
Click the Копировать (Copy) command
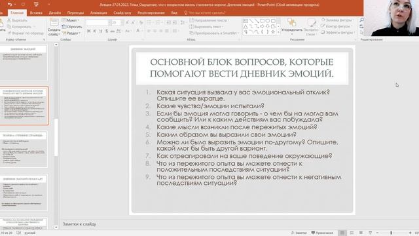(19, 27)
